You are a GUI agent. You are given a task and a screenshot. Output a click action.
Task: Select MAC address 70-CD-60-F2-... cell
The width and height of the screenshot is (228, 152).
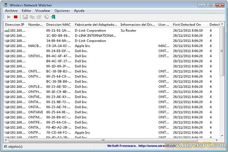coord(59,132)
